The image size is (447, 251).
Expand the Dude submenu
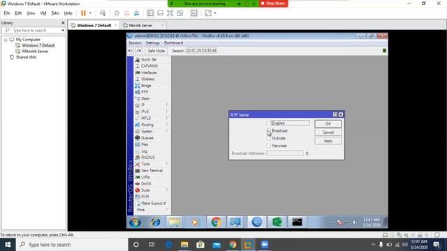(167, 190)
